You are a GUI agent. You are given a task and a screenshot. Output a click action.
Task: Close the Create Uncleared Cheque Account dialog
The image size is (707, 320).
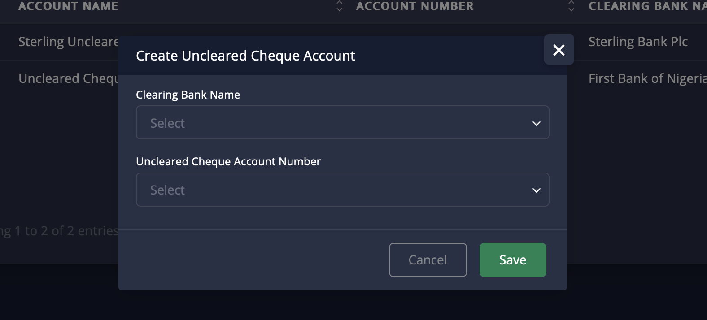(x=559, y=50)
